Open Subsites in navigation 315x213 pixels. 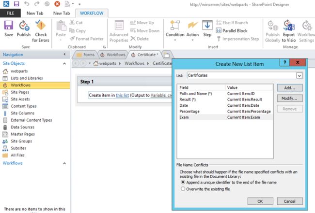pos(18,148)
